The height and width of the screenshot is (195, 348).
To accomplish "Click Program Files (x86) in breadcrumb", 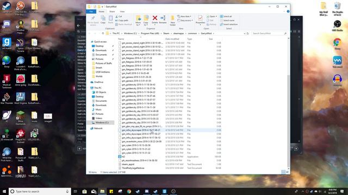I will (x=150, y=34).
